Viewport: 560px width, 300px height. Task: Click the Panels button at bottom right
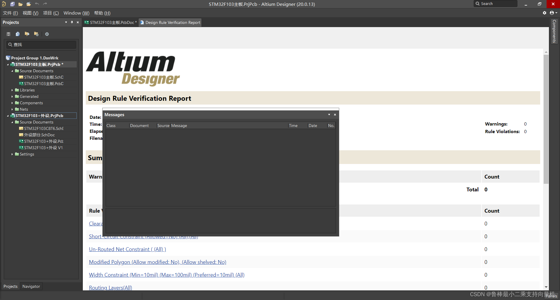click(x=551, y=296)
